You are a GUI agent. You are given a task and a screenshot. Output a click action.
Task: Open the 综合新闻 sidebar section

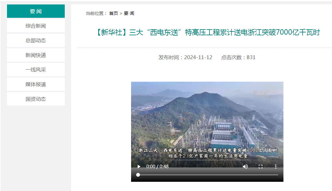click(36, 26)
